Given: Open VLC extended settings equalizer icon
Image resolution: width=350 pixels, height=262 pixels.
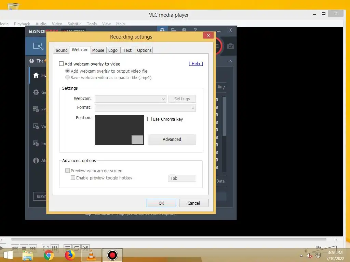Looking at the screenshot, I should point(55,248).
